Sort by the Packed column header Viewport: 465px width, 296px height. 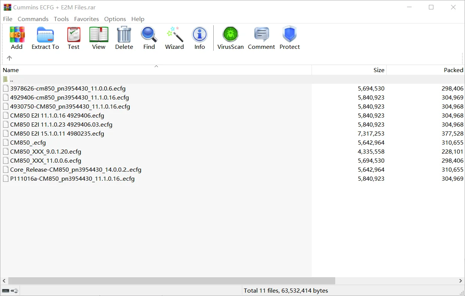(x=426, y=70)
